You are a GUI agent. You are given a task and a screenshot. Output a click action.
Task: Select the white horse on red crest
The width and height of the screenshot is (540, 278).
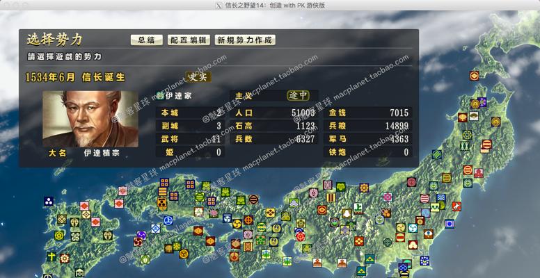point(456,206)
